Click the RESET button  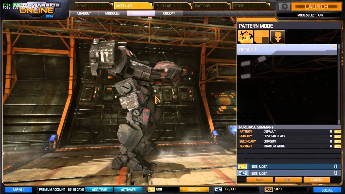click(288, 180)
